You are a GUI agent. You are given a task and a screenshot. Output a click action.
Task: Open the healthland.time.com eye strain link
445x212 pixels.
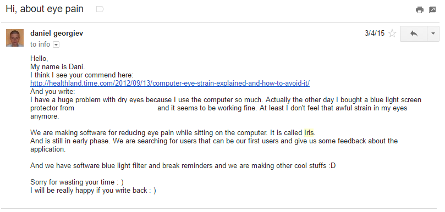click(170, 83)
